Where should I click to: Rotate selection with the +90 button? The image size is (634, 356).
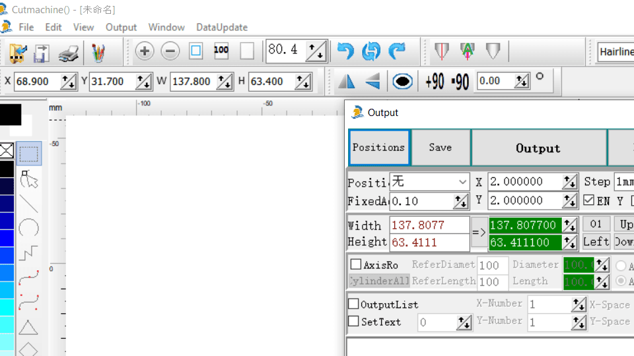pyautogui.click(x=435, y=81)
